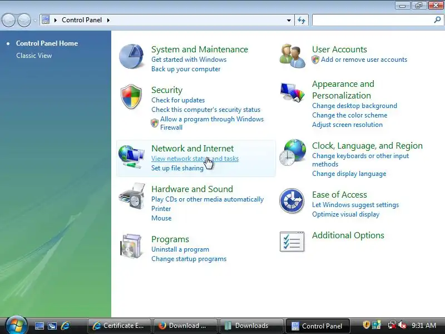This screenshot has height=334, width=445.
Task: Switch to Classic View
Action: point(34,55)
